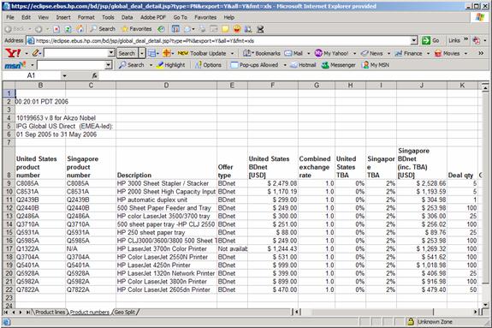Viewport: 492px width, 328px height.
Task: Open My MSN
Action: pyautogui.click(x=376, y=65)
